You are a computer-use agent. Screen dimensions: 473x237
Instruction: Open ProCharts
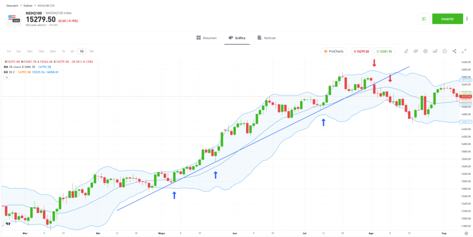click(334, 51)
